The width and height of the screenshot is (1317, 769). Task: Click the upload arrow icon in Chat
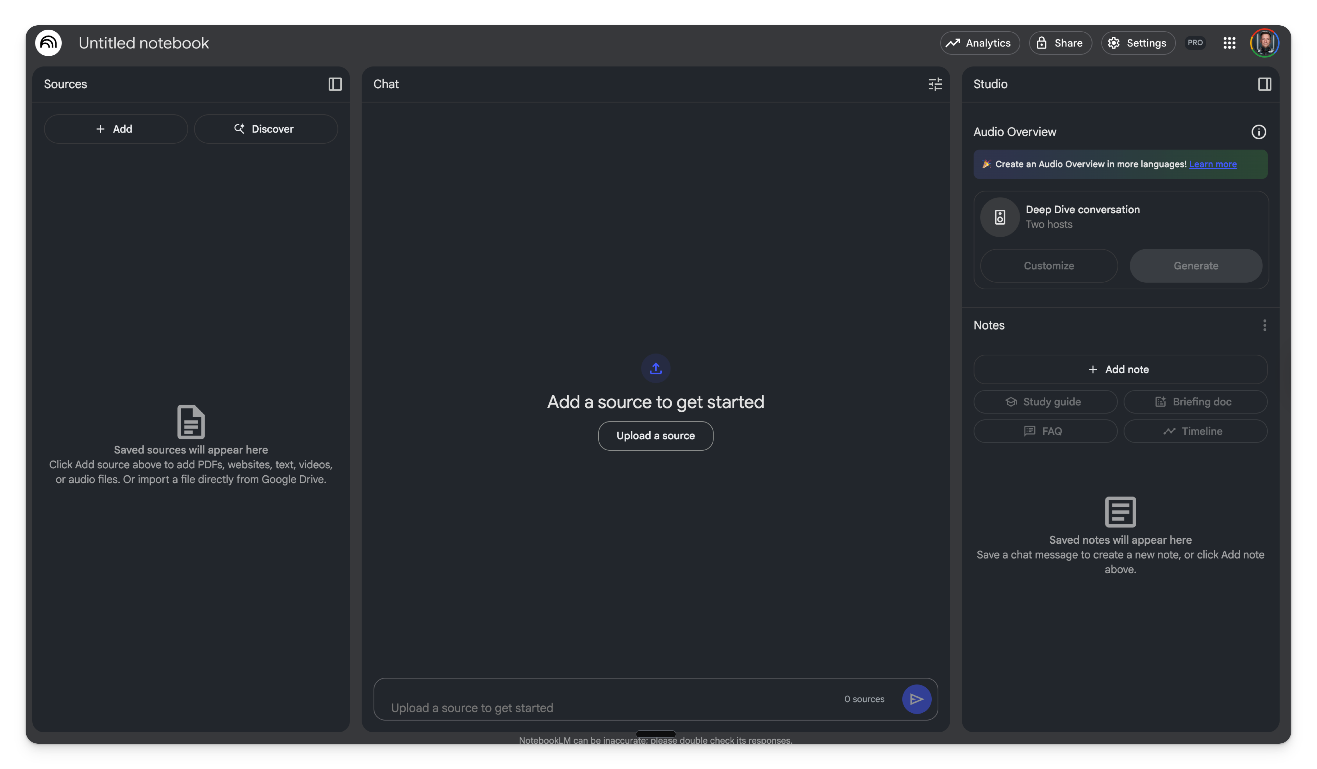pos(655,369)
